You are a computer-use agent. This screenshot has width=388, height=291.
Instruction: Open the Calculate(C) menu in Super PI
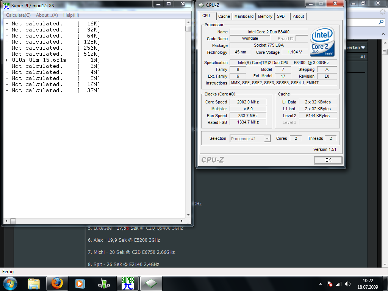click(18, 15)
